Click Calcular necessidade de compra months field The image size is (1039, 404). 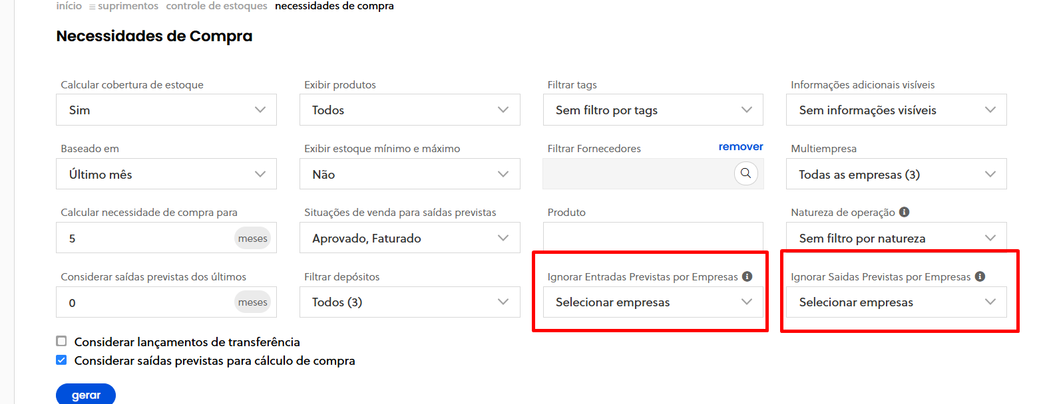[146, 238]
